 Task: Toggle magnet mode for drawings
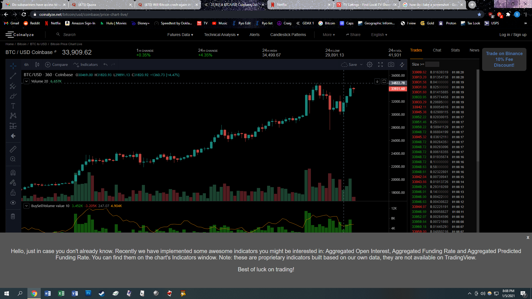point(13,173)
